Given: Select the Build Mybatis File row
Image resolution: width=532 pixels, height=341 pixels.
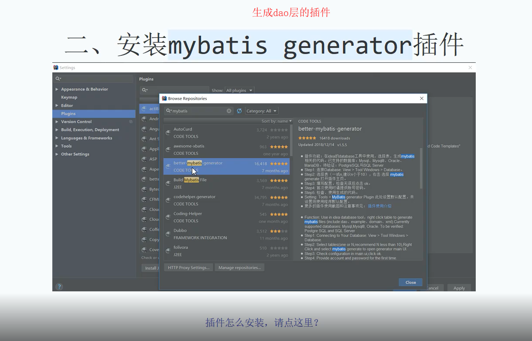Looking at the screenshot, I should coord(226,183).
